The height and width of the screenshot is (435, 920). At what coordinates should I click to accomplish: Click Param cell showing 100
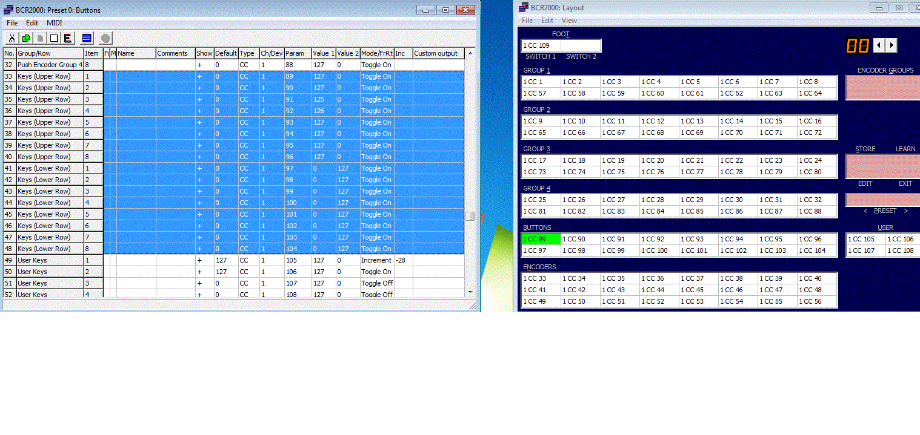pos(298,203)
